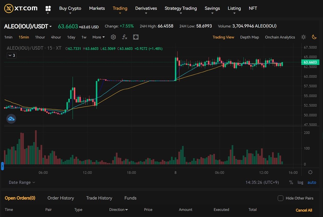This screenshot has width=323, height=217.
Task: Select the 1hour timeframe
Action: (40, 37)
